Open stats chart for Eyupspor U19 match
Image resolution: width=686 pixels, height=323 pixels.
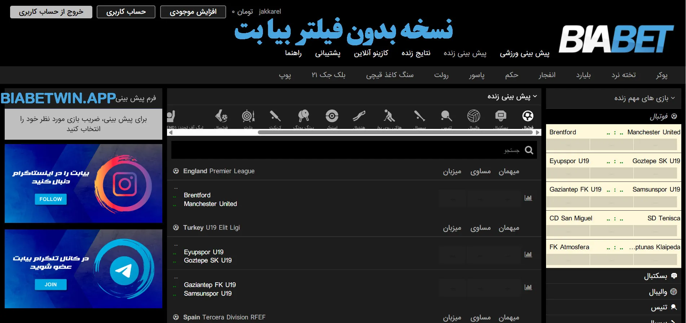528,255
